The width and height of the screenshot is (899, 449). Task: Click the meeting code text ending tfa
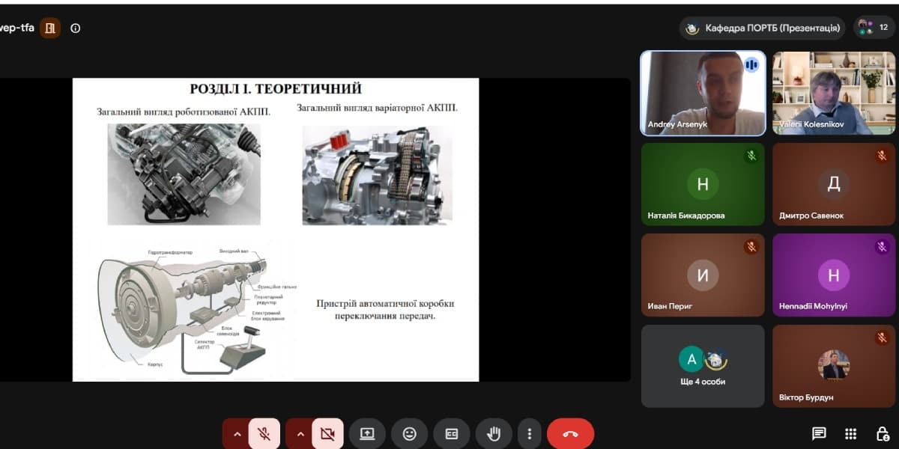coord(16,28)
